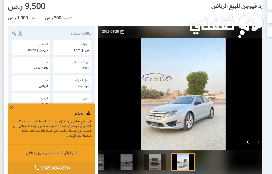The height and width of the screenshot is (174, 272).
Task: Click the calendar icon beside 2023-08-28
Action: point(122,32)
